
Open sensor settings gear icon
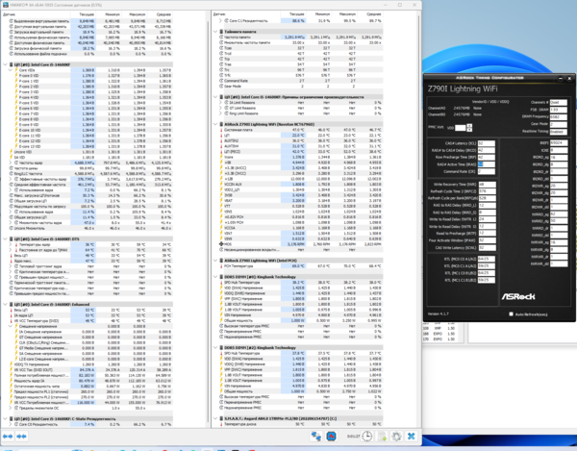click(396, 437)
